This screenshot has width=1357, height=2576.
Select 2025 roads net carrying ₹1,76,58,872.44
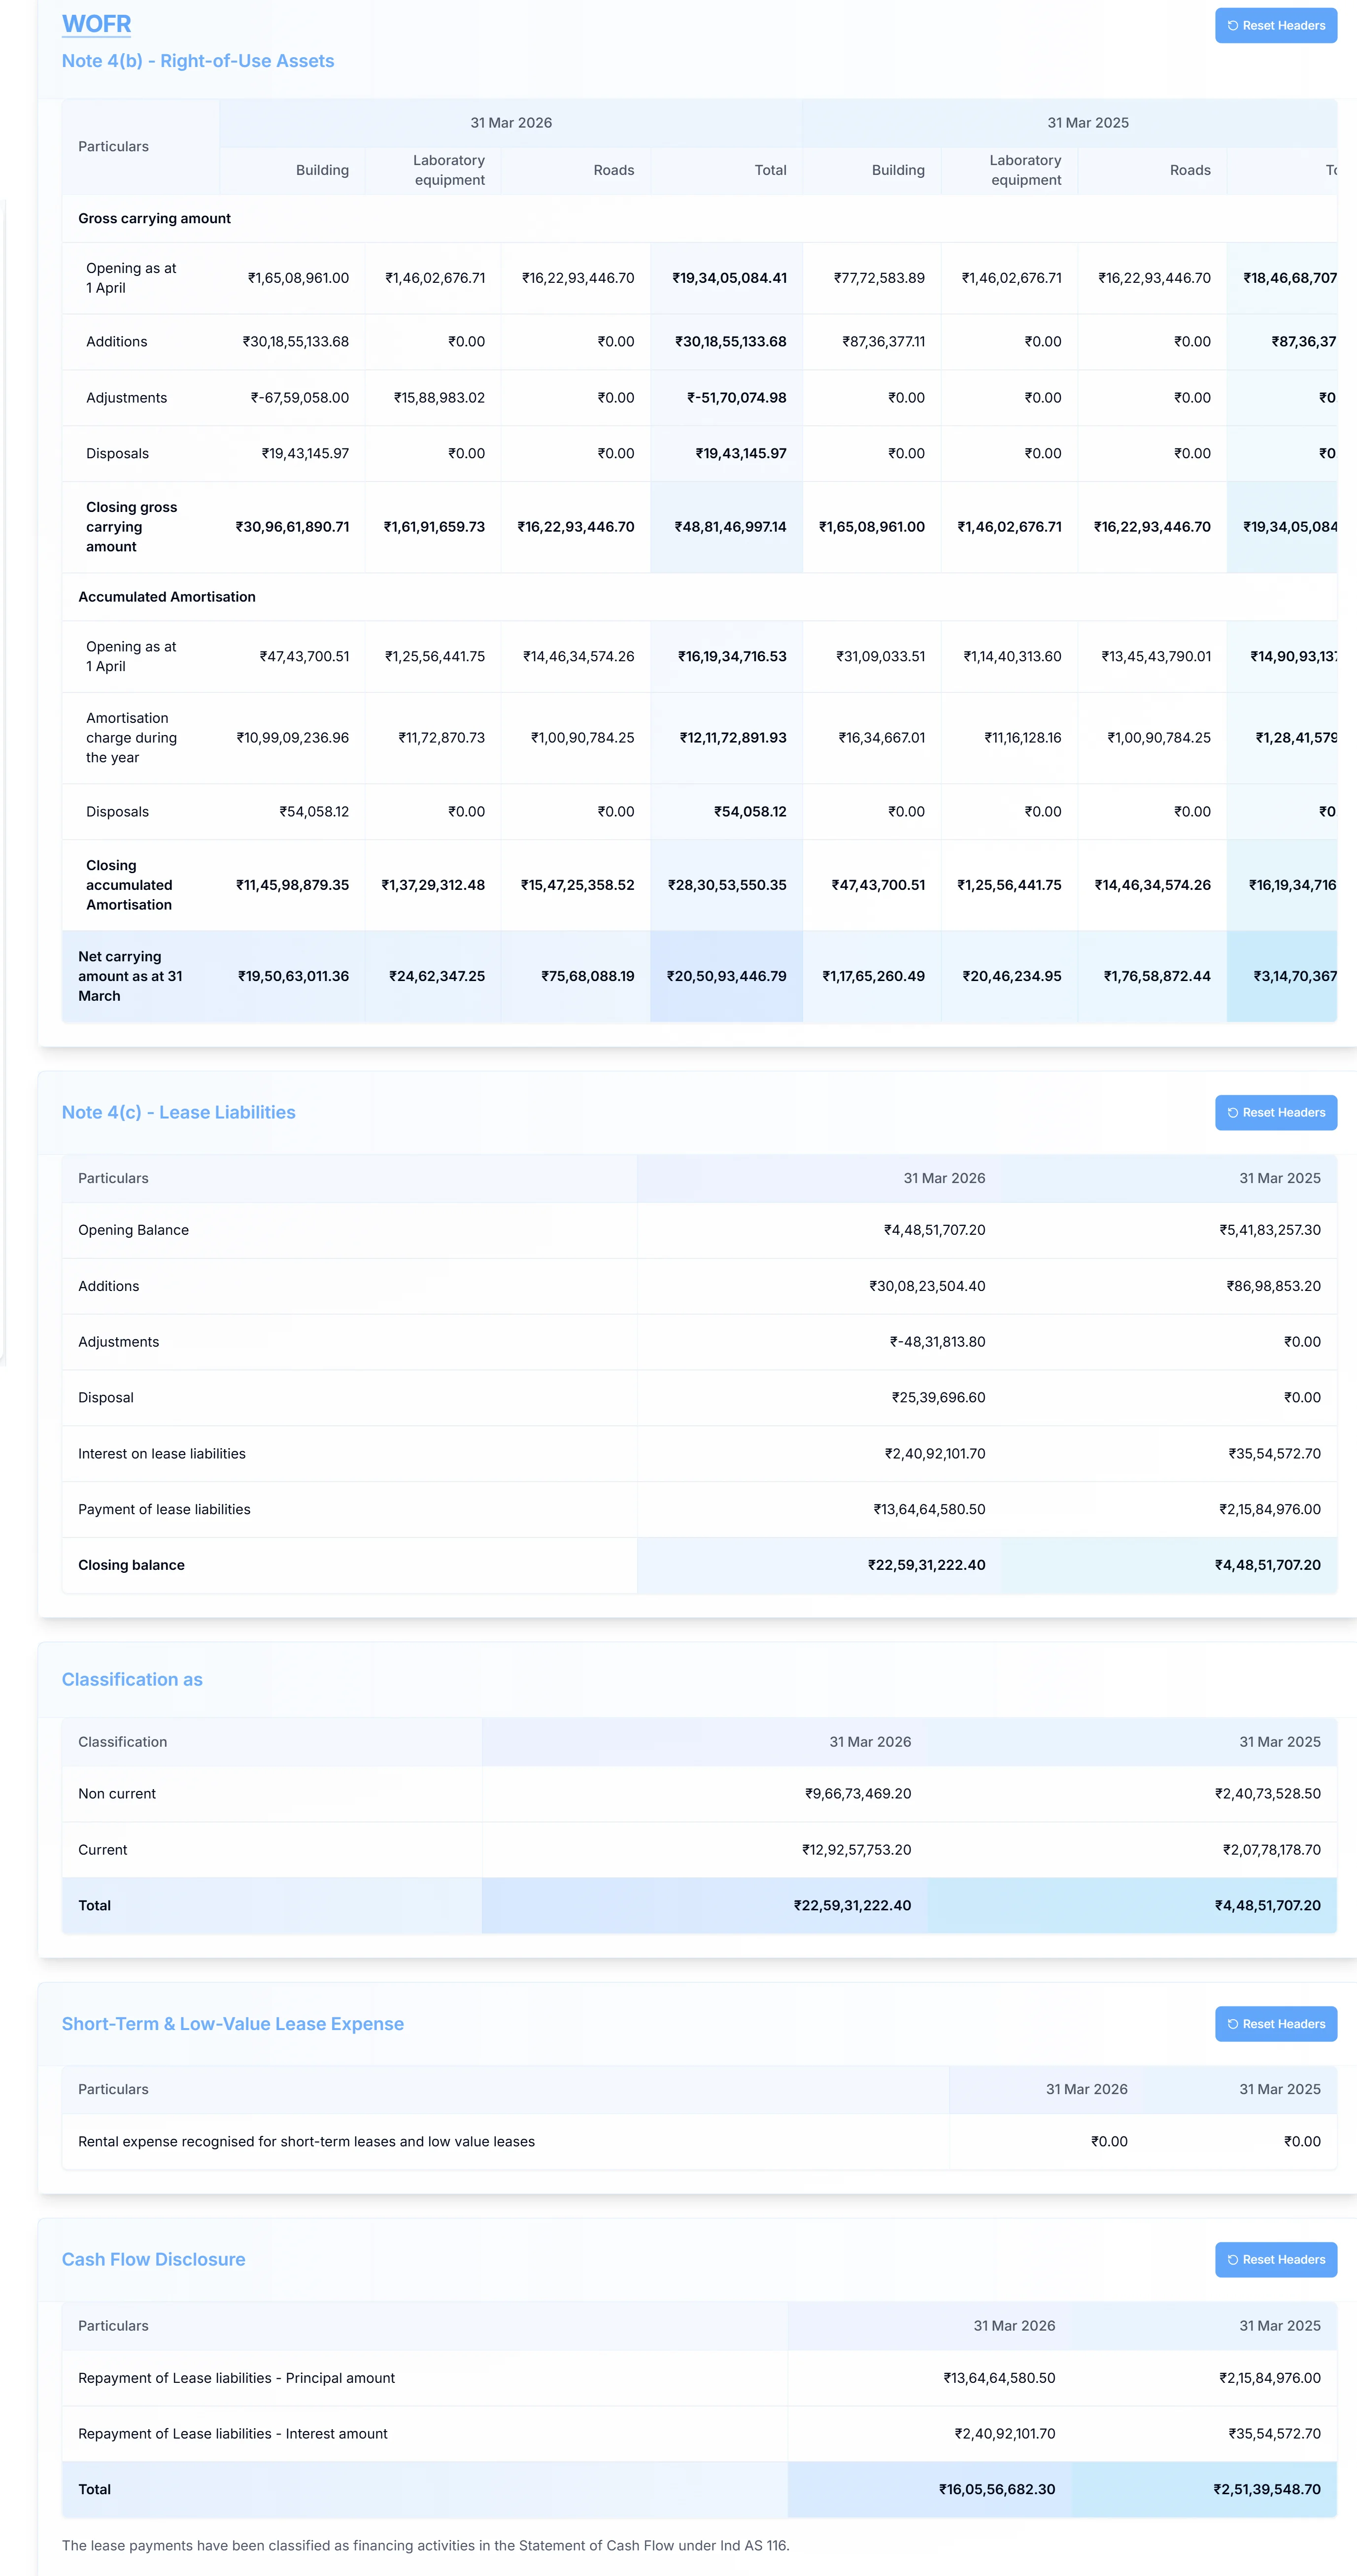1157,976
